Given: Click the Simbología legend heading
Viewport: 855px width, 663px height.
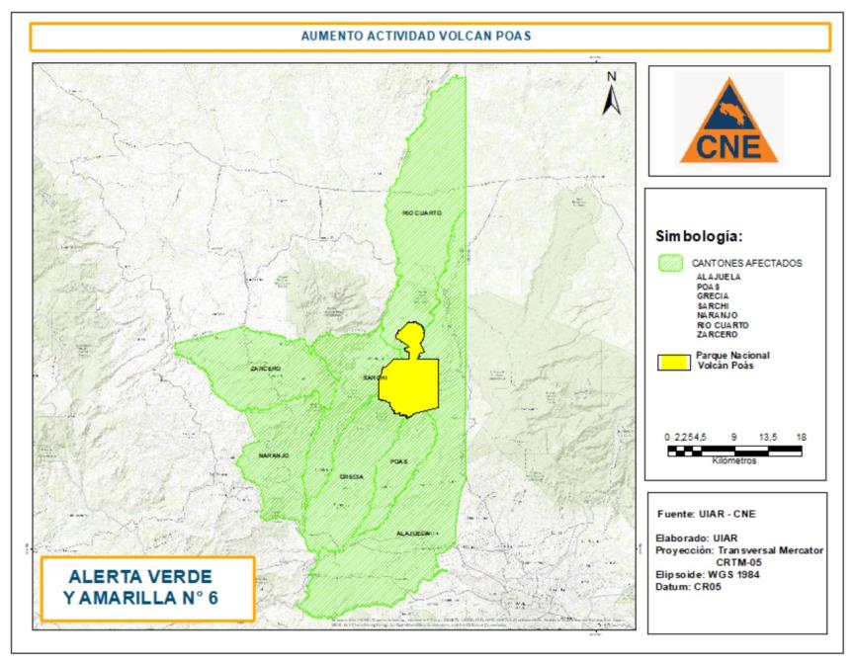Looking at the screenshot, I should [703, 237].
